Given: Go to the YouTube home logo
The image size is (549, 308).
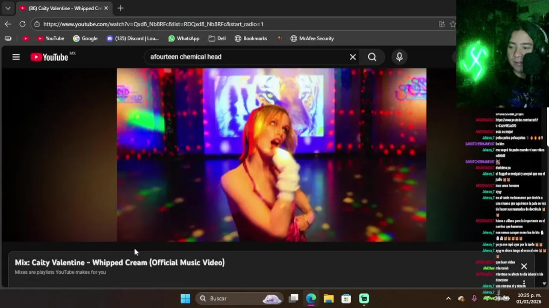Looking at the screenshot, I should tap(49, 57).
